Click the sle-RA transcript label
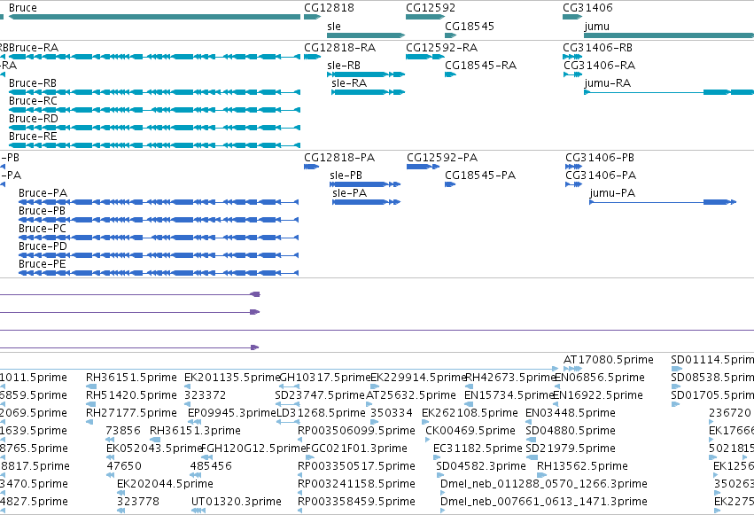The image size is (754, 515). pyautogui.click(x=349, y=83)
